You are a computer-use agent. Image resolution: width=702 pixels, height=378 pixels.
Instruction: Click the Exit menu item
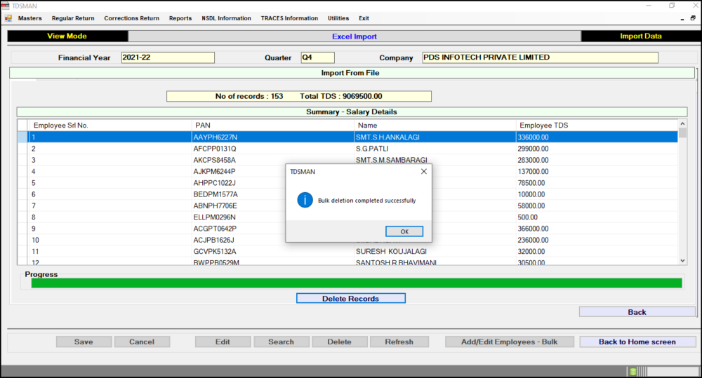364,18
